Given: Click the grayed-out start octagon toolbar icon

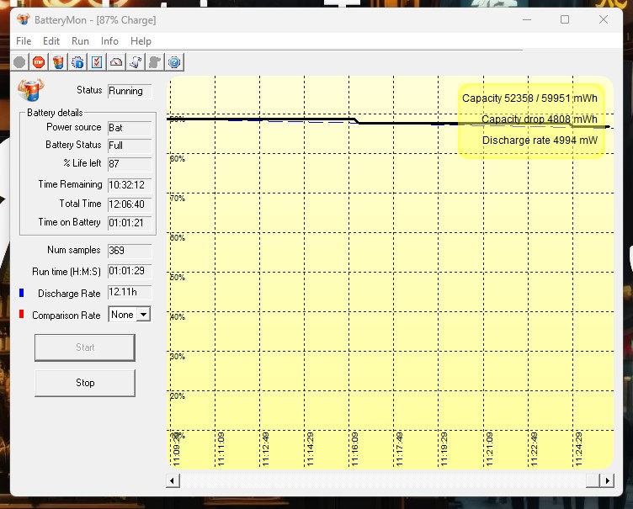Looking at the screenshot, I should pos(19,62).
